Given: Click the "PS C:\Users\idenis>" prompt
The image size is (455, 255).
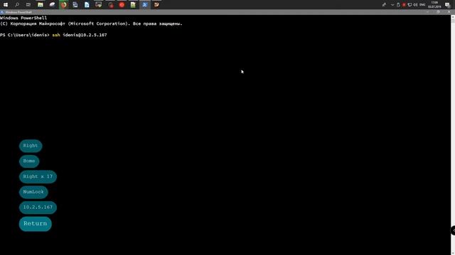Looking at the screenshot, I should pyautogui.click(x=25, y=35).
